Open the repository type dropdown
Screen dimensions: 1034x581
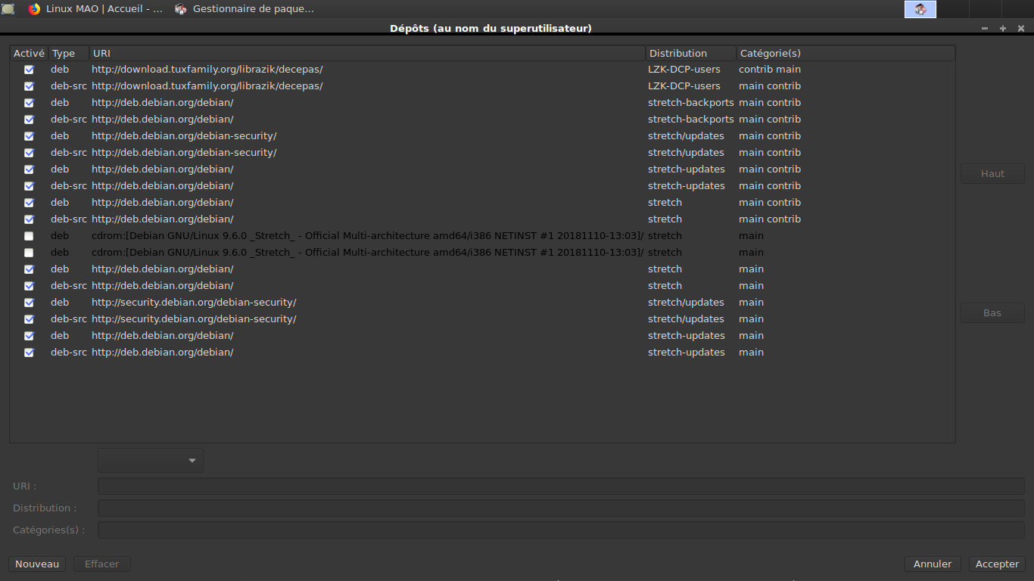(151, 460)
